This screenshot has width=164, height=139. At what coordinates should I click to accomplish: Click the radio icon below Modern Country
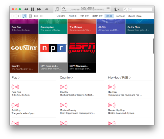coord(63,123)
